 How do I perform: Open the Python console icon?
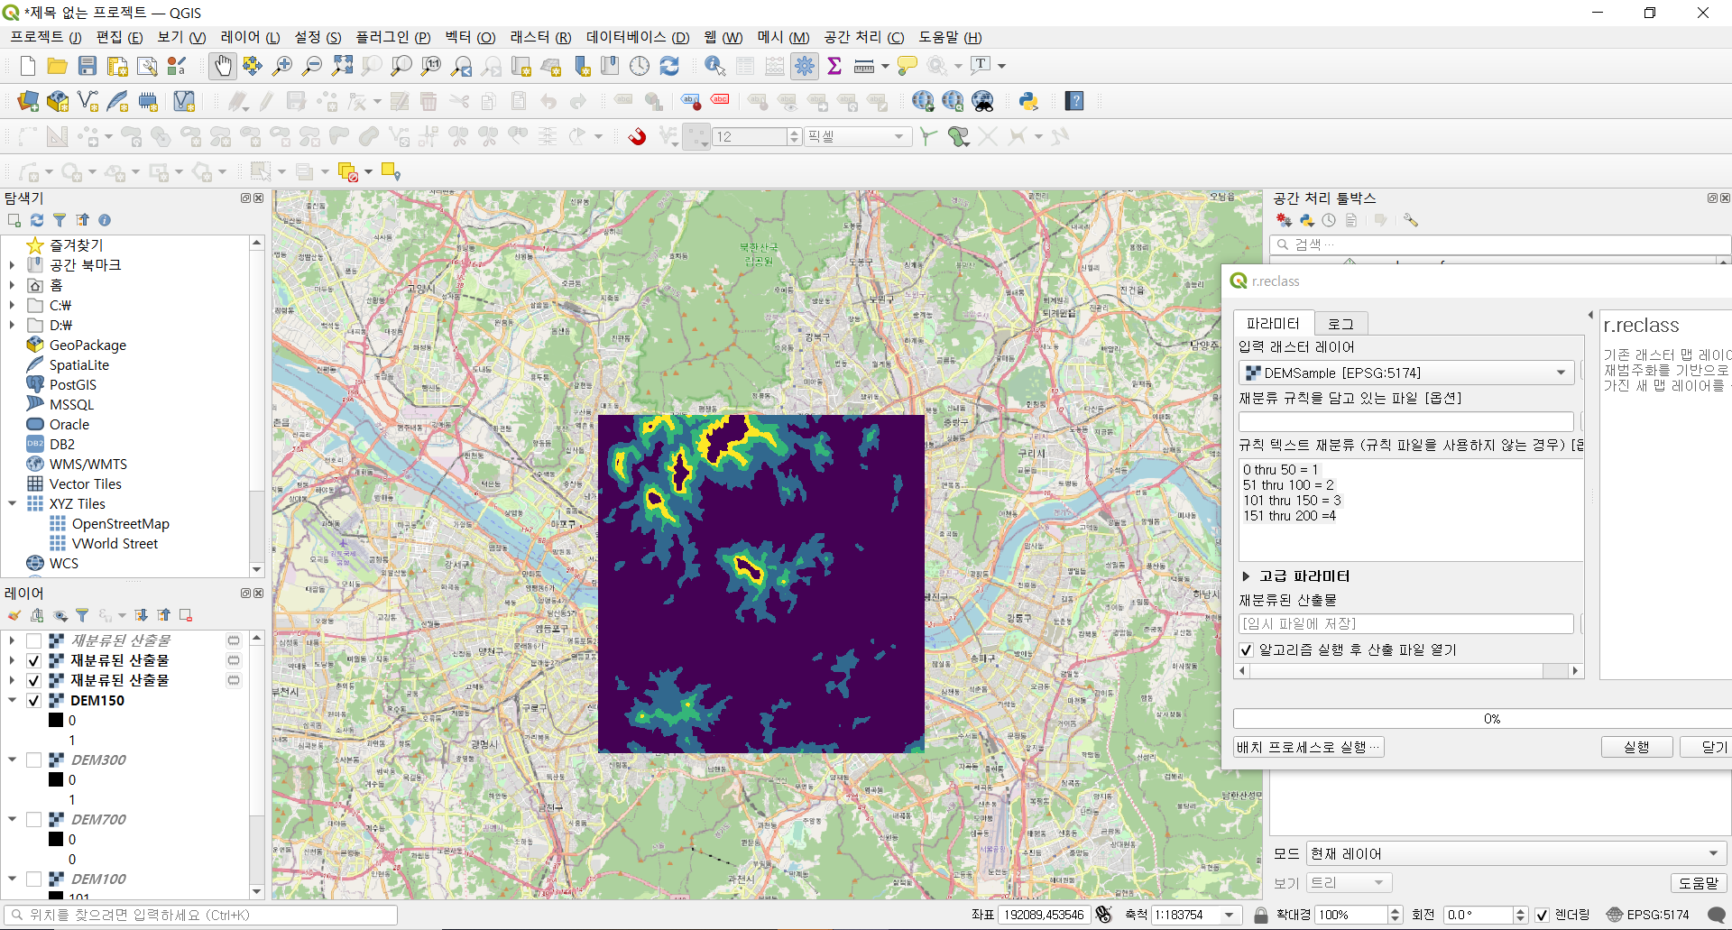point(1028,101)
